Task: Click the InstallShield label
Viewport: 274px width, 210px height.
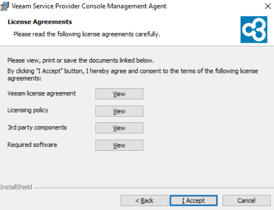Action: [16, 187]
